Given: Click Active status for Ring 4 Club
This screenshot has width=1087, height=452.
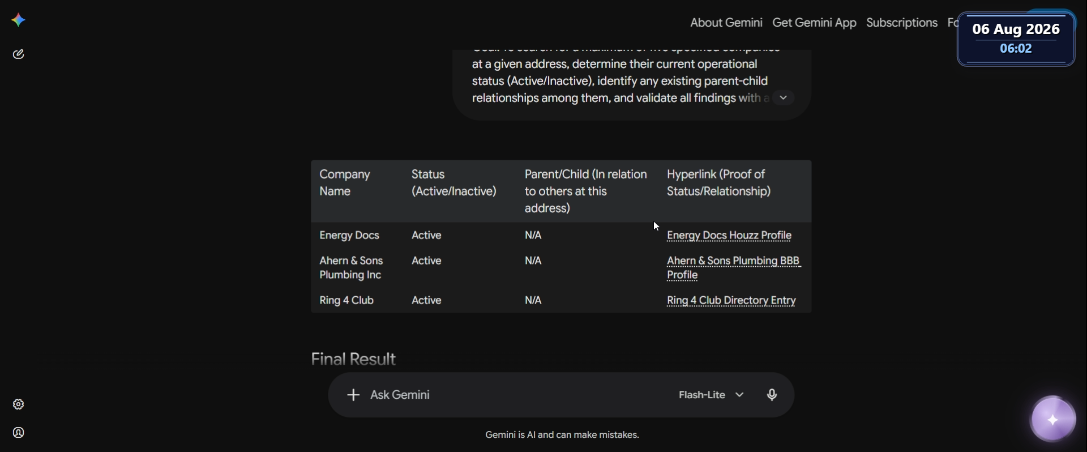Looking at the screenshot, I should 426,301.
